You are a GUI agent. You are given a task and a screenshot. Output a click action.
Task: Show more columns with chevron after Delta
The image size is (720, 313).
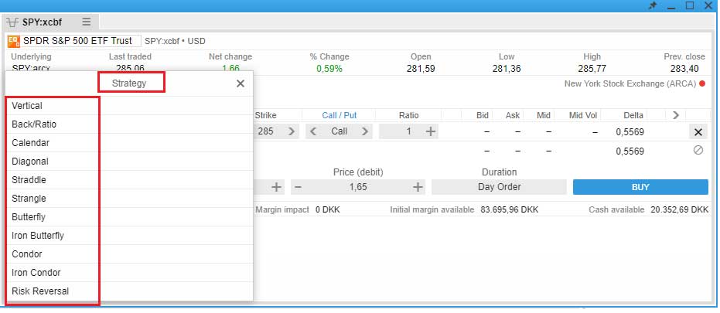click(675, 115)
